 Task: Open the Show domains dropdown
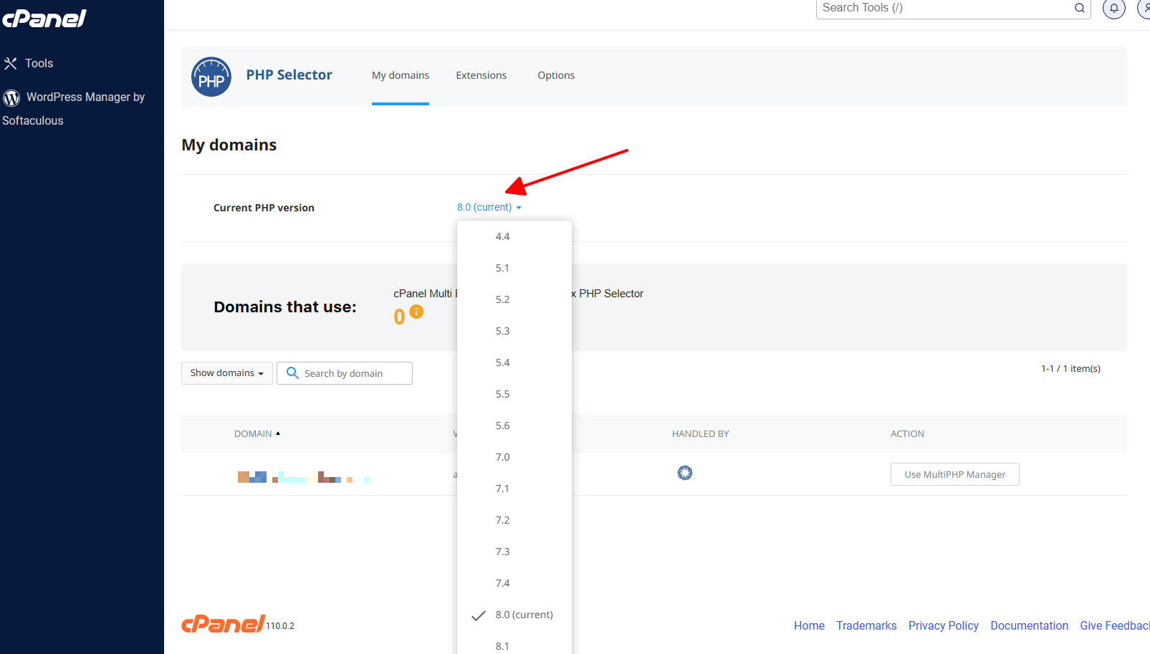coord(227,373)
